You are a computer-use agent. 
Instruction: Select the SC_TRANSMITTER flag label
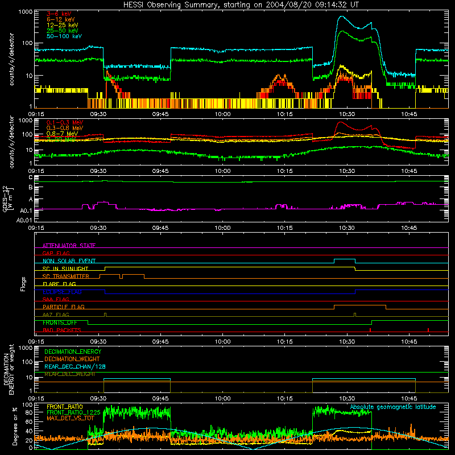coord(66,276)
